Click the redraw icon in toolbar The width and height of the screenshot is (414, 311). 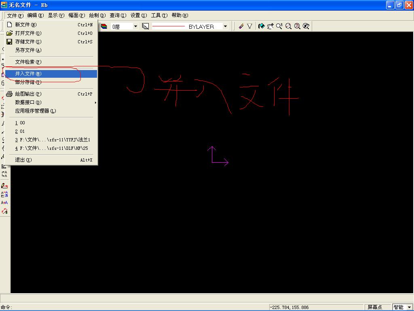point(261,26)
